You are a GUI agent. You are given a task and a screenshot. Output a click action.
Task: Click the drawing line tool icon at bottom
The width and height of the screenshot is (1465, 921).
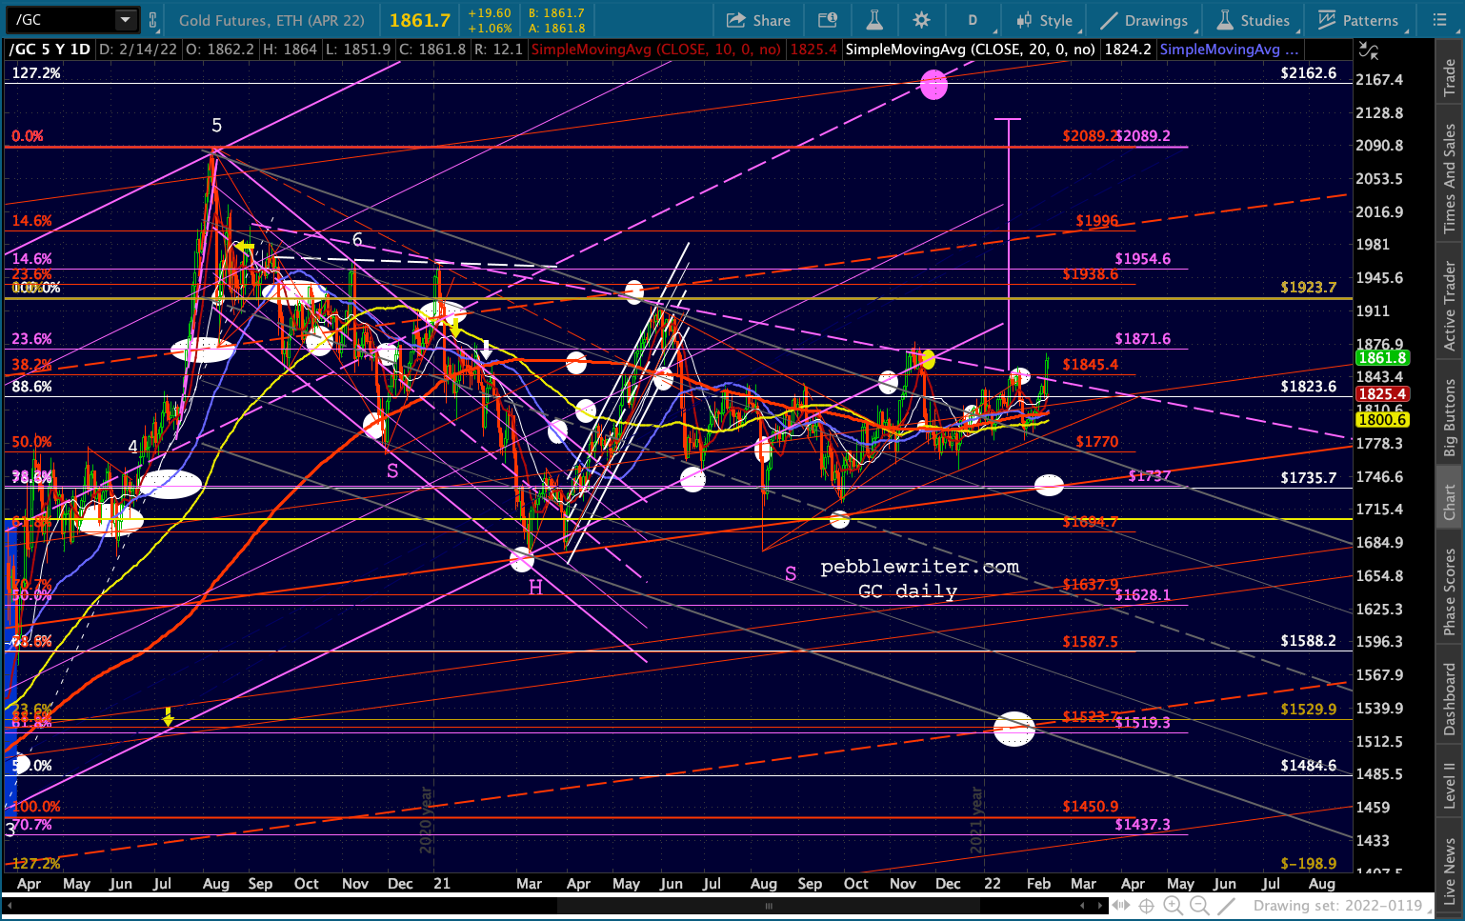click(x=1226, y=906)
